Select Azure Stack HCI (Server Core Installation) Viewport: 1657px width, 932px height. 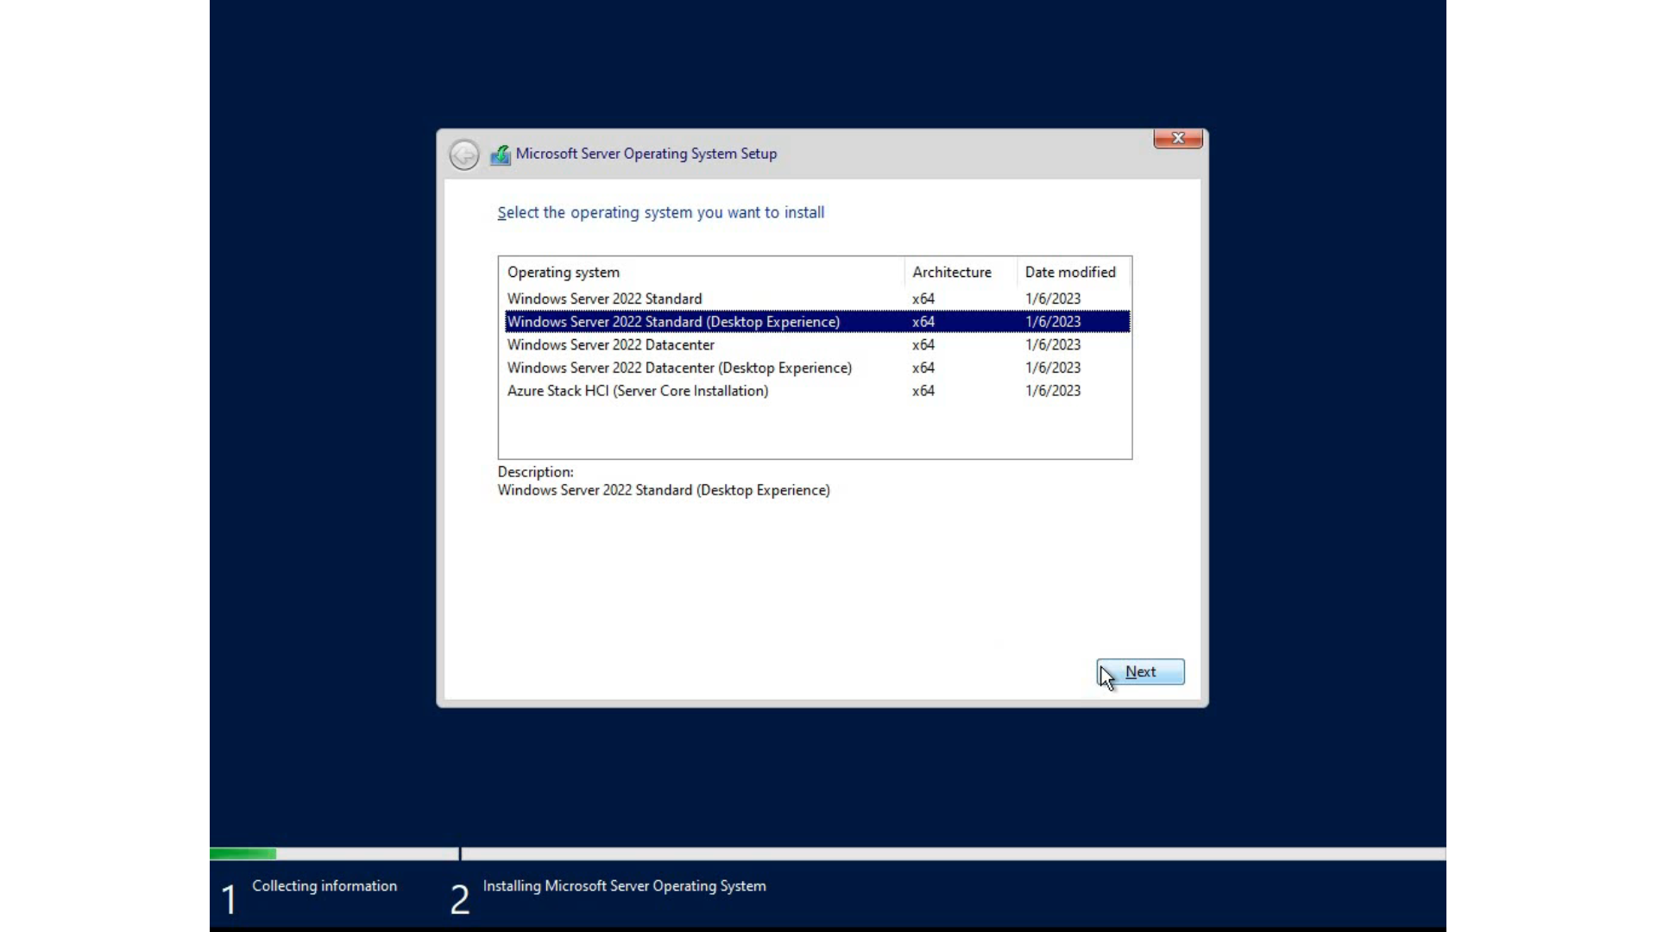coord(817,391)
